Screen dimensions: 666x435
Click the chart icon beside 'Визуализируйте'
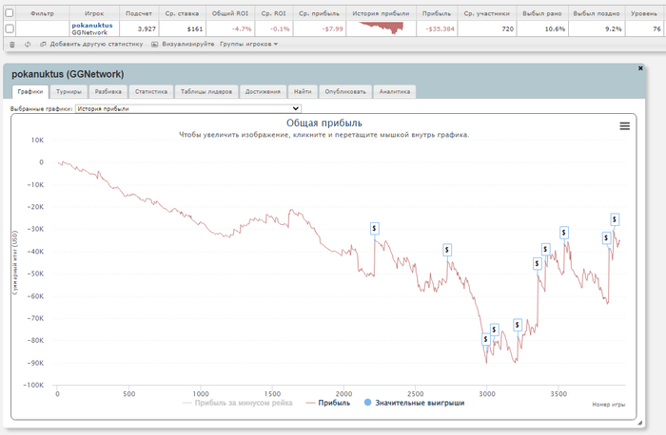tap(154, 44)
